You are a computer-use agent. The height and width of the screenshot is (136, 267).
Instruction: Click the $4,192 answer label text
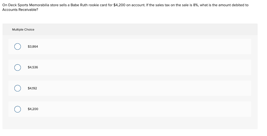[x=32, y=88]
